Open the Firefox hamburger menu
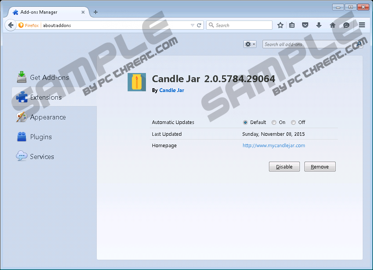373x270 pixels. tap(362, 25)
